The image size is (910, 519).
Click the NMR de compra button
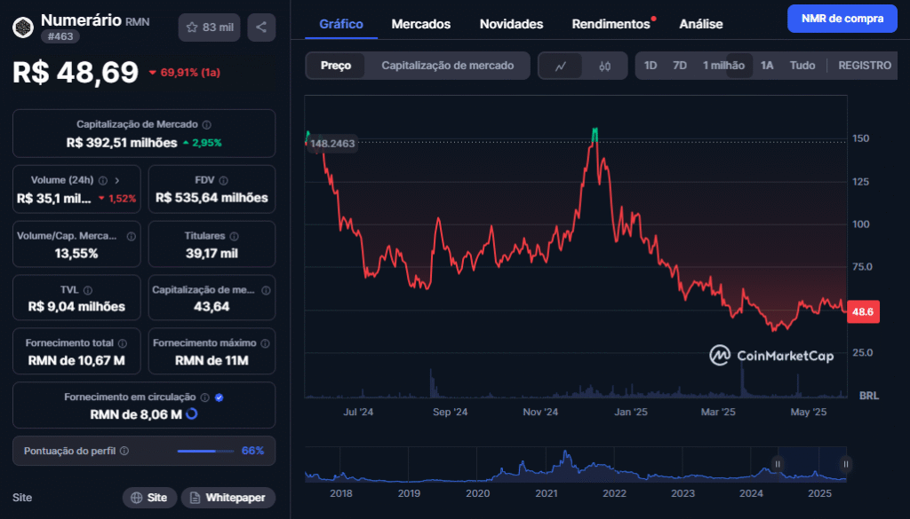(x=842, y=18)
